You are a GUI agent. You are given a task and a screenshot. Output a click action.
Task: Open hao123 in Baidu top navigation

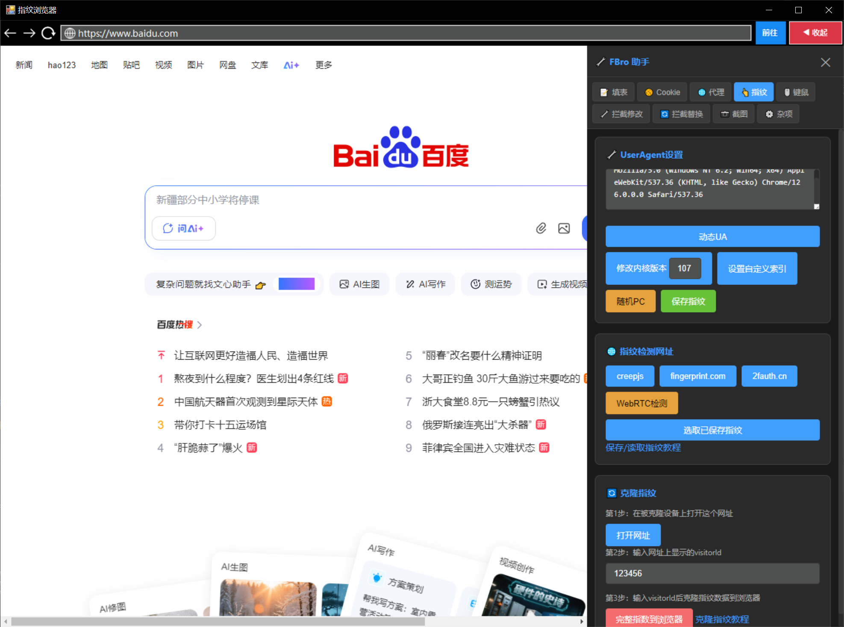62,65
